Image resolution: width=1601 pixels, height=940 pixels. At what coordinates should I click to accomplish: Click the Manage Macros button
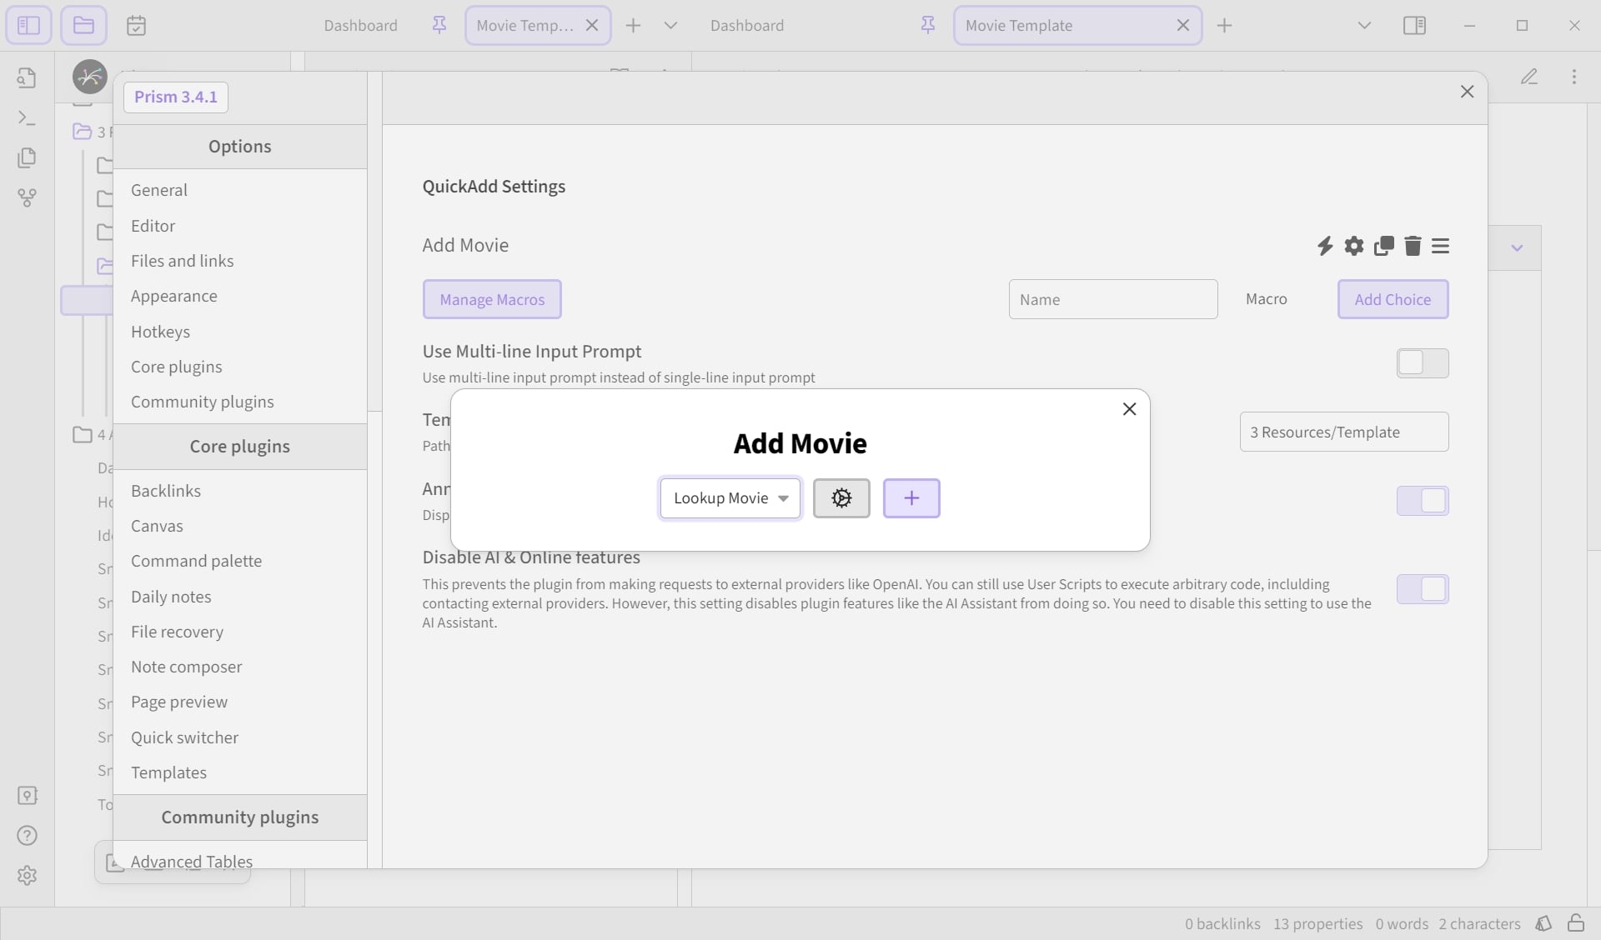(492, 299)
